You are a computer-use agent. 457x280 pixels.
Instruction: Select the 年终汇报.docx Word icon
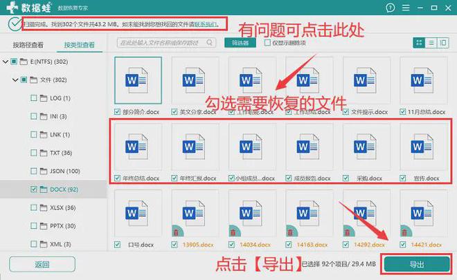coord(193,147)
